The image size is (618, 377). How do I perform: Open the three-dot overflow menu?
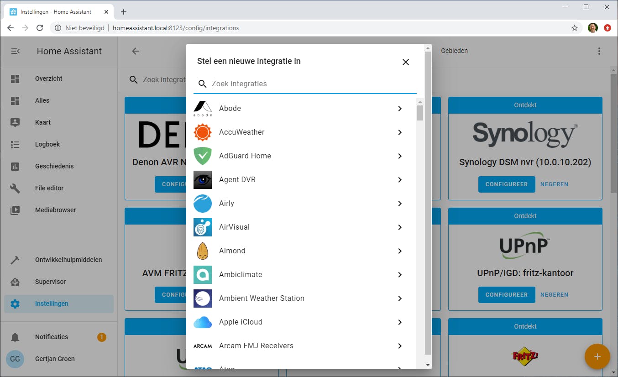599,51
